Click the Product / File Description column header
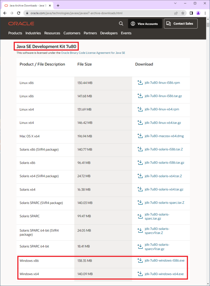Image resolution: width=210 pixels, height=286 pixels. (42, 64)
